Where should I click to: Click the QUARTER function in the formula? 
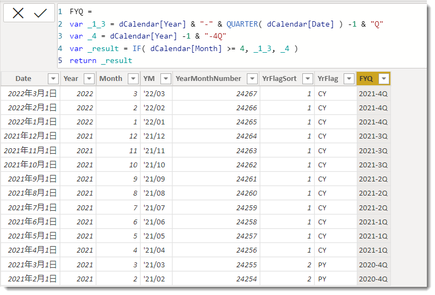point(242,24)
